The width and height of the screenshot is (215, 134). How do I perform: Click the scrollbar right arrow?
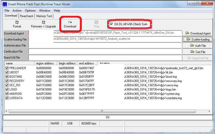tap(209, 111)
